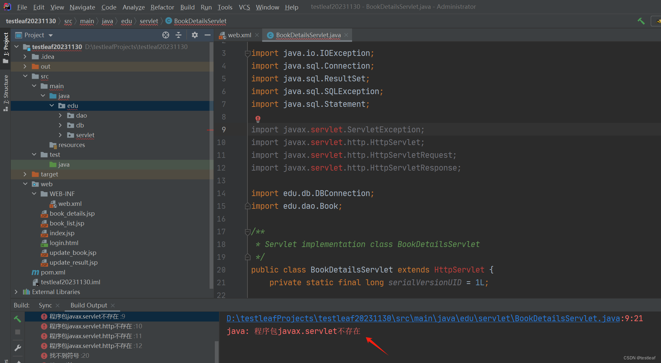Expand the External Libraries node
This screenshot has width=661, height=363.
point(16,292)
